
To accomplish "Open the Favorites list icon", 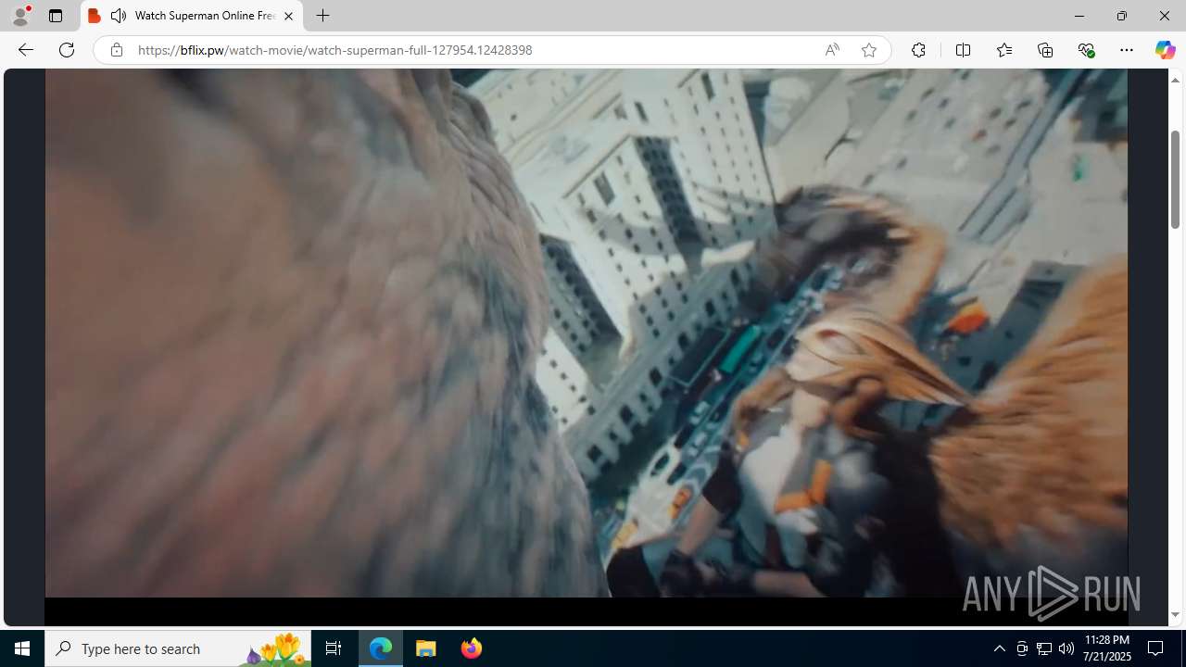I will click(x=1003, y=50).
